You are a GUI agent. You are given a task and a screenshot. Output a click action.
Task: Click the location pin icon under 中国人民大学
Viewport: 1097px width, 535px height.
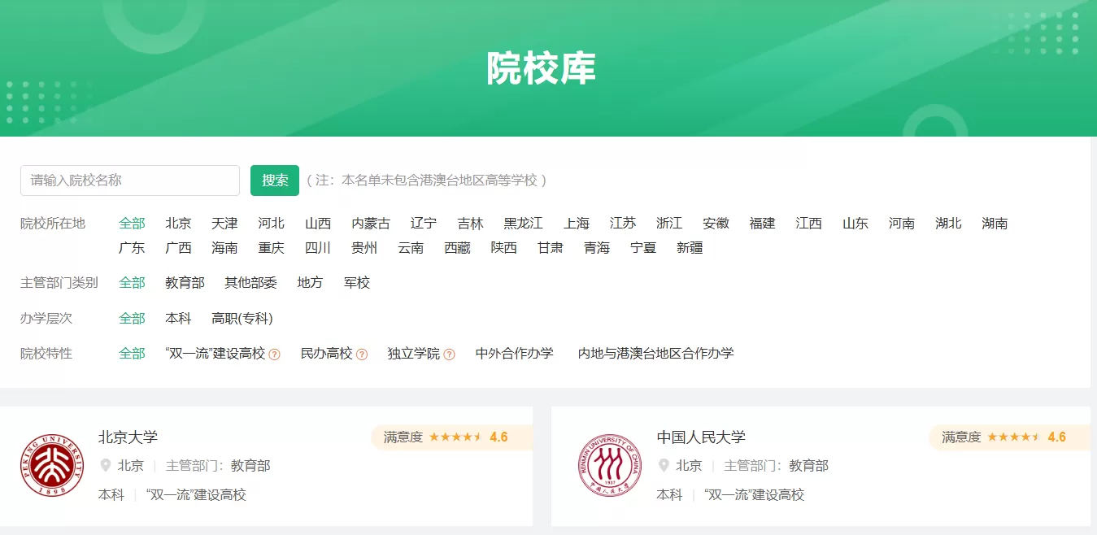click(664, 466)
